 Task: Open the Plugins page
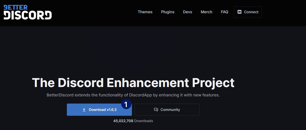tap(168, 12)
